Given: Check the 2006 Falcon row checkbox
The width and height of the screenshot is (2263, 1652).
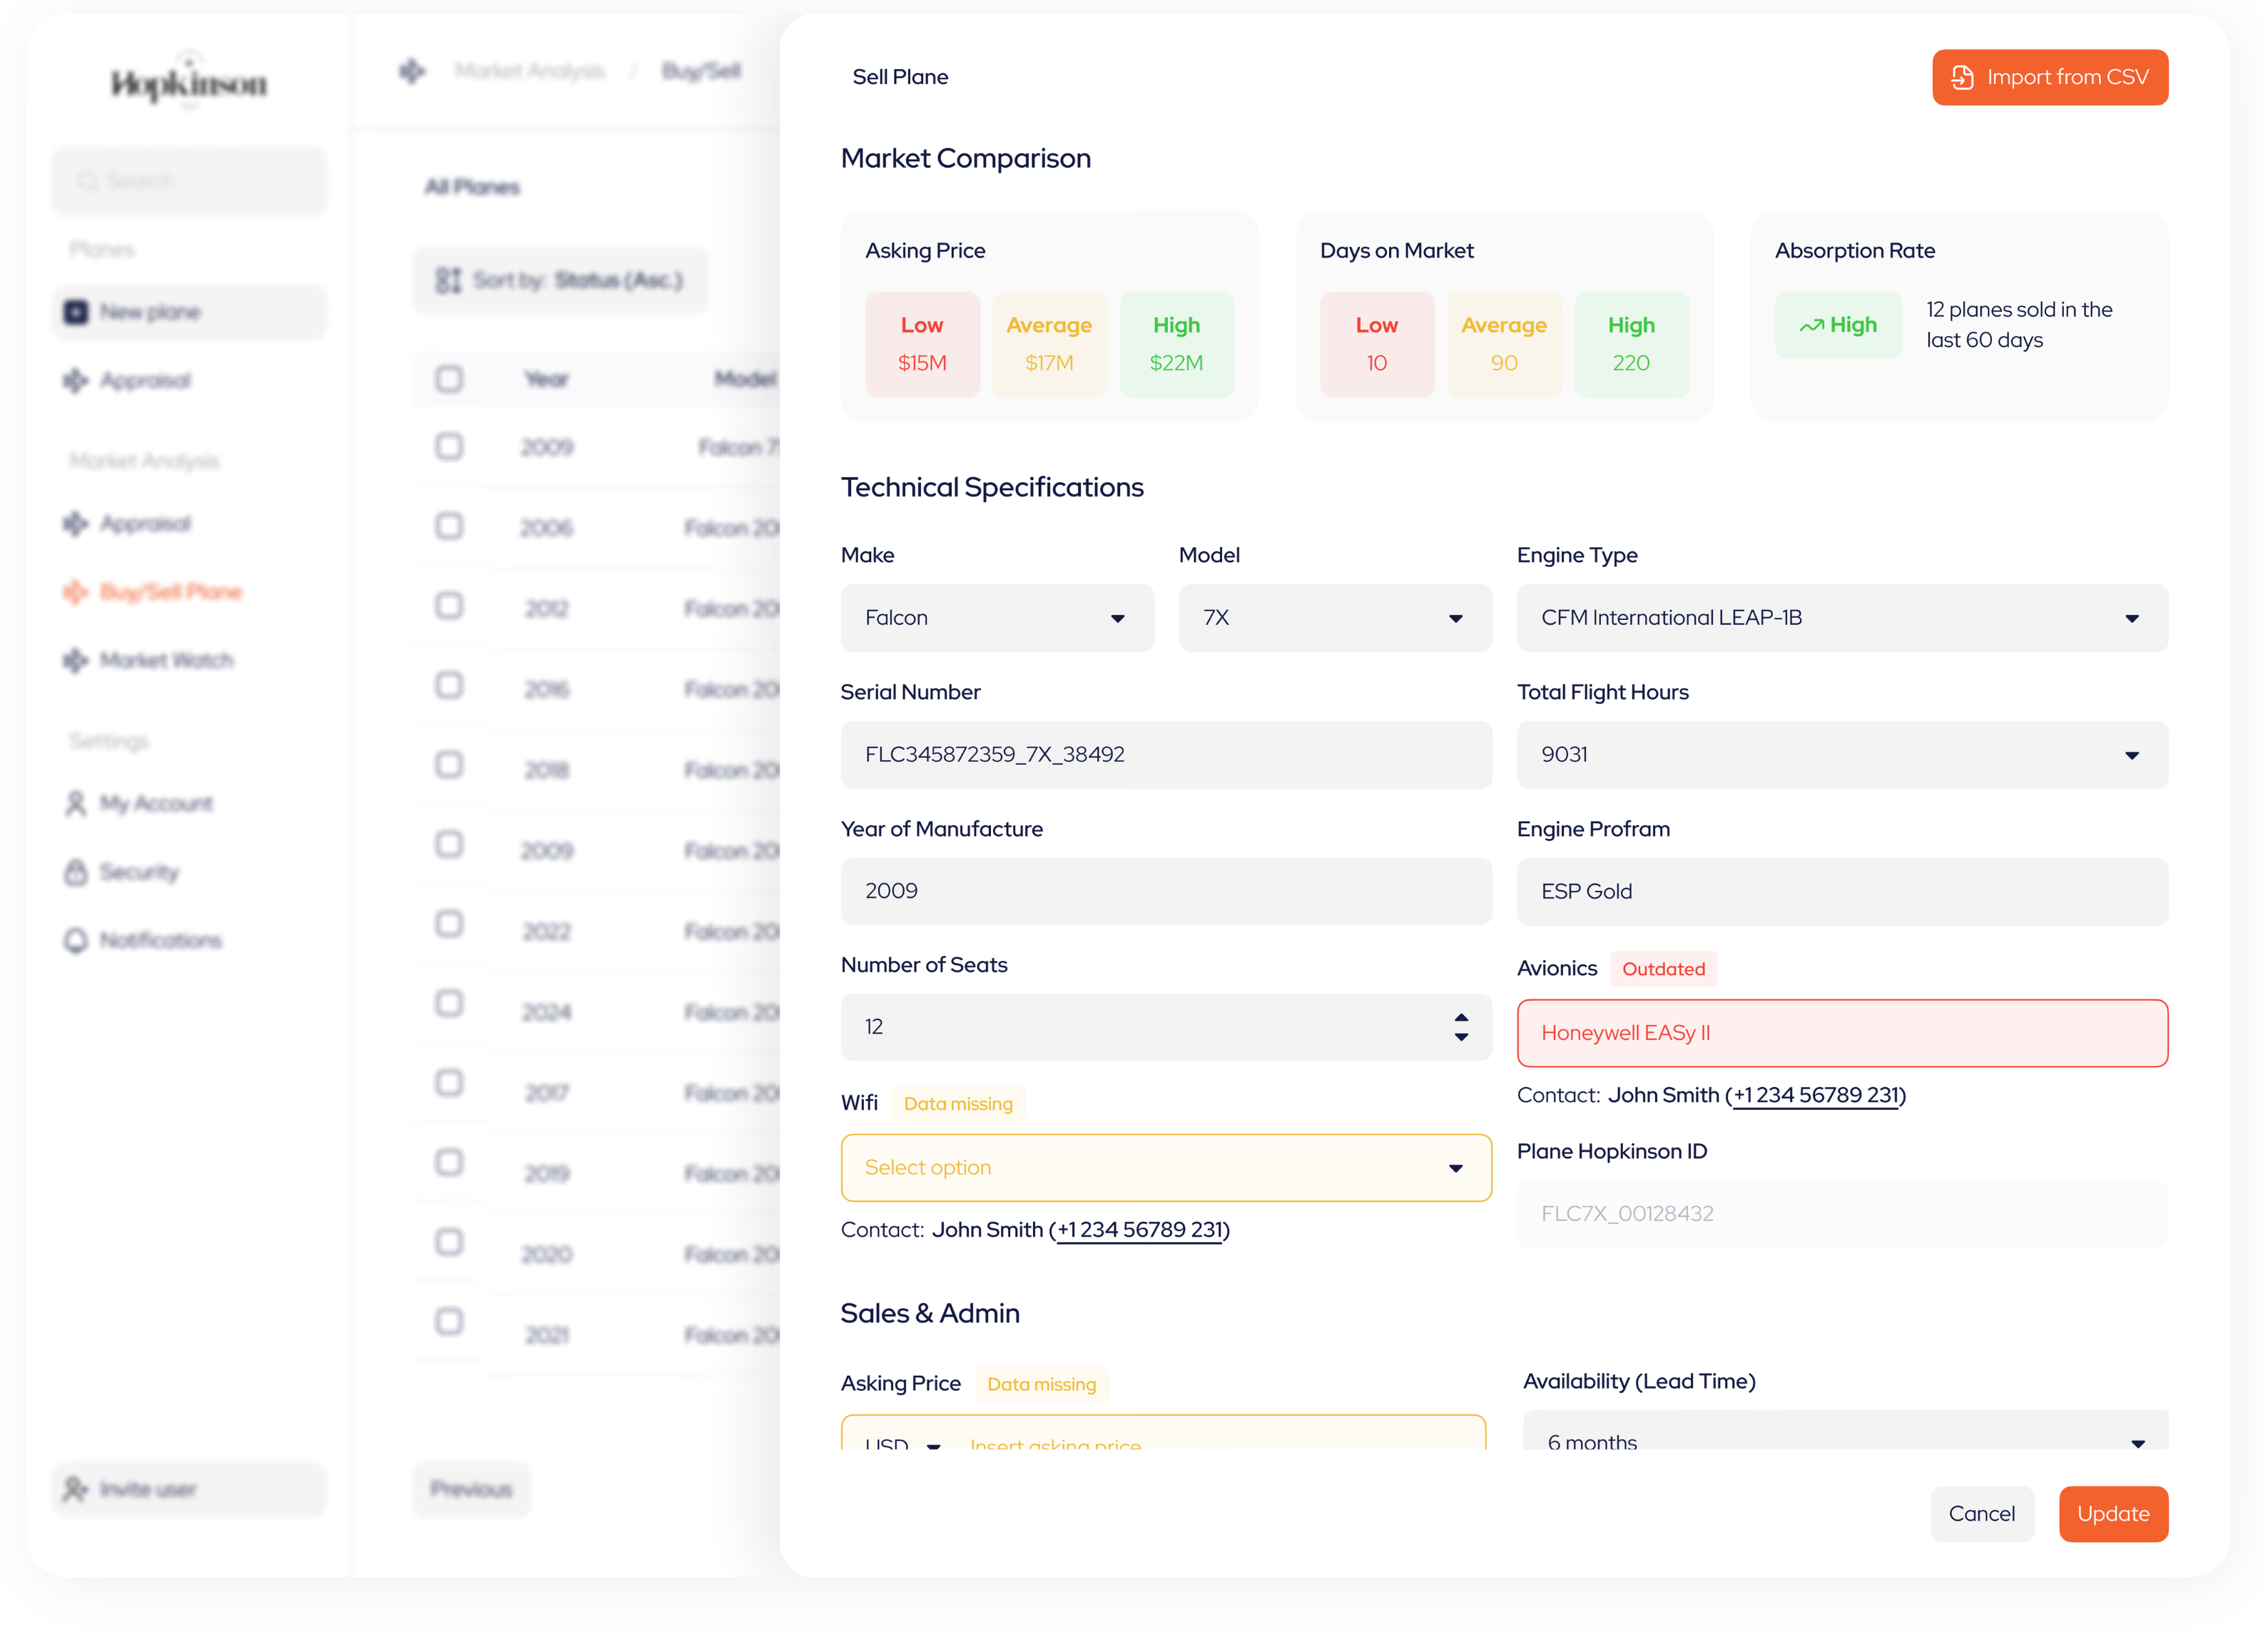Looking at the screenshot, I should click(x=449, y=527).
